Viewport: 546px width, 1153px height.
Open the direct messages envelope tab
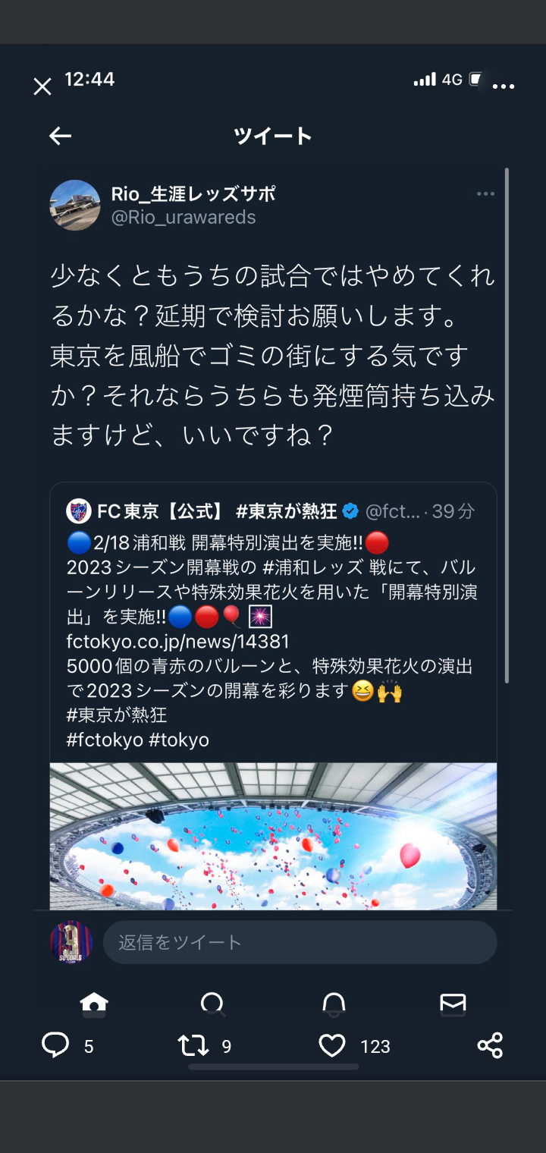pos(453,1003)
